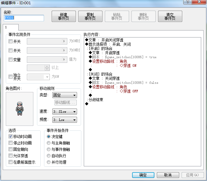Select the 设置移动路线 line above 穿透 ON
This screenshot has width=207, height=181.
pyautogui.click(x=108, y=61)
